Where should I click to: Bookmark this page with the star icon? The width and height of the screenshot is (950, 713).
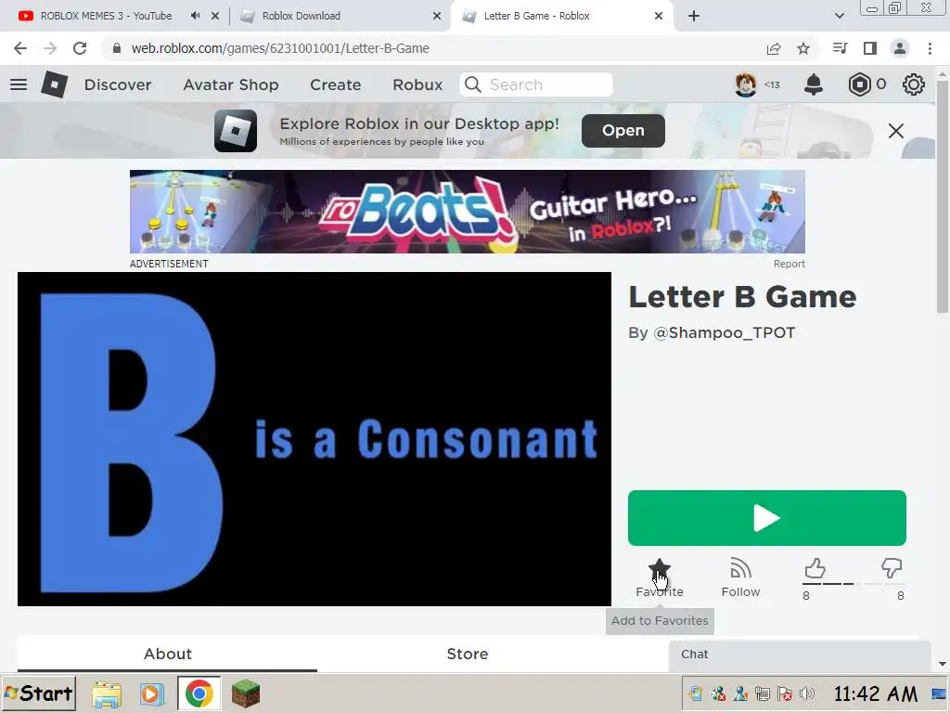click(803, 48)
